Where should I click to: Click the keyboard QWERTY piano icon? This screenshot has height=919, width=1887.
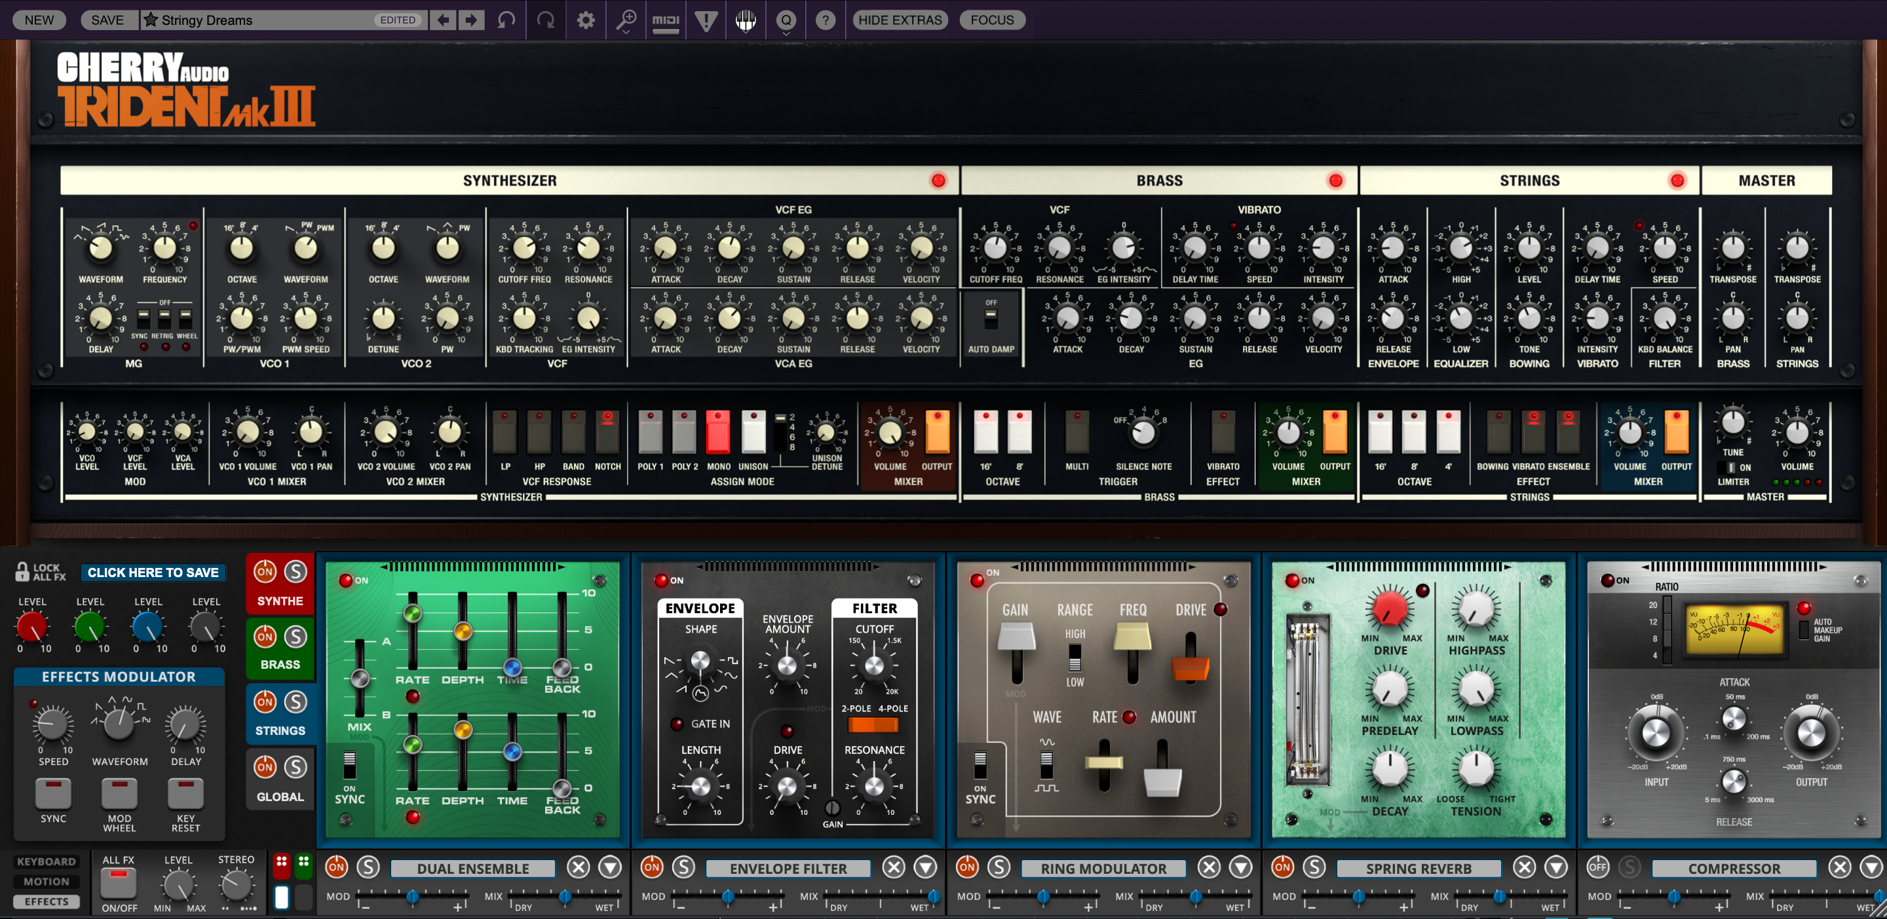pyautogui.click(x=746, y=20)
